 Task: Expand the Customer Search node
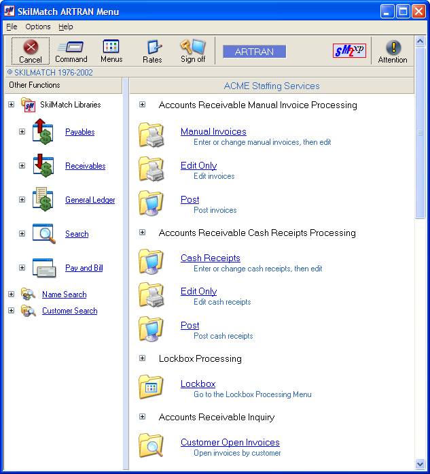(x=11, y=311)
